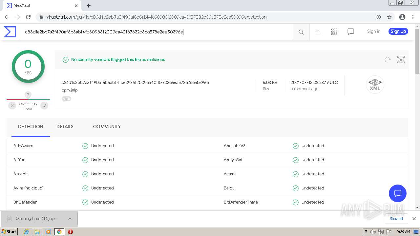Click the bpm.jnlp file name
The height and width of the screenshot is (236, 420).
click(x=70, y=90)
